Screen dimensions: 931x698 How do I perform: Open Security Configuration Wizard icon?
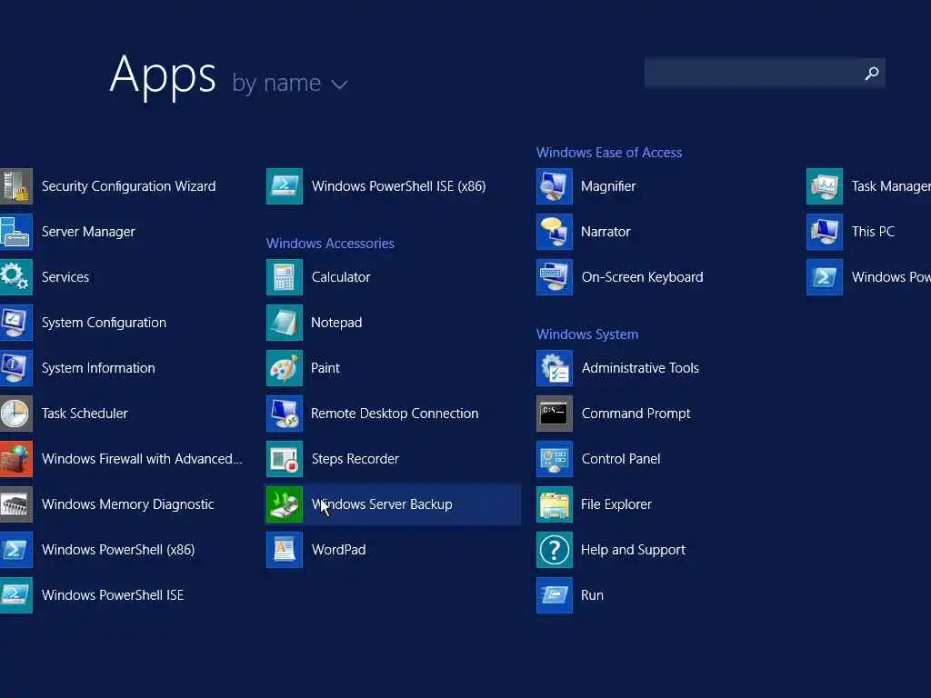coord(15,186)
